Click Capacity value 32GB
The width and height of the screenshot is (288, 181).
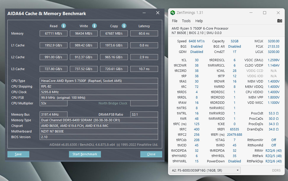tap(234, 41)
